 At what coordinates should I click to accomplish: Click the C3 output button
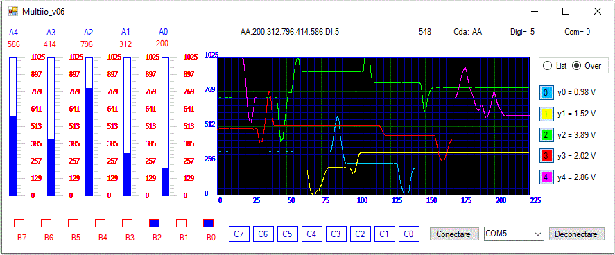(336, 234)
